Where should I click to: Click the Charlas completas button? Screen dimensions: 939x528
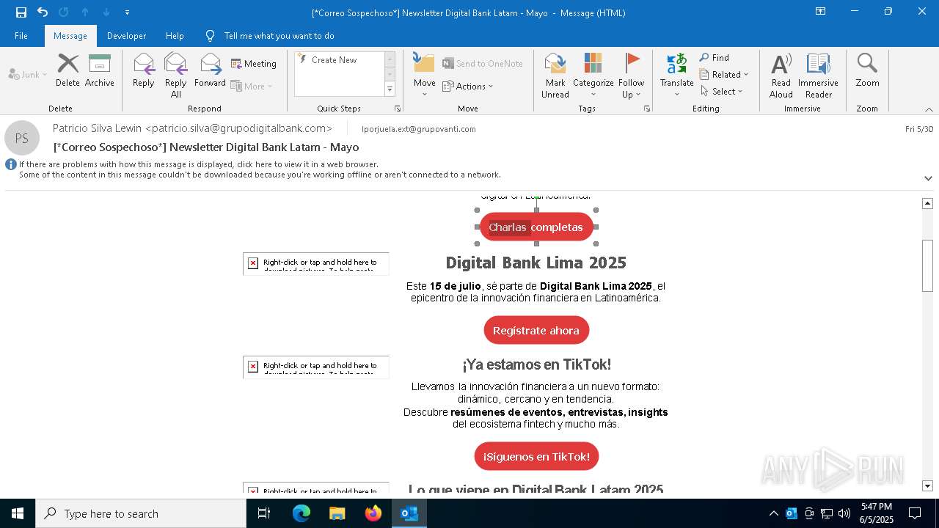coord(536,227)
